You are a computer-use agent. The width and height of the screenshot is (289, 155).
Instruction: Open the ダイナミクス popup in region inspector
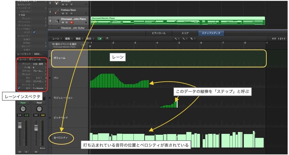(46, 22)
